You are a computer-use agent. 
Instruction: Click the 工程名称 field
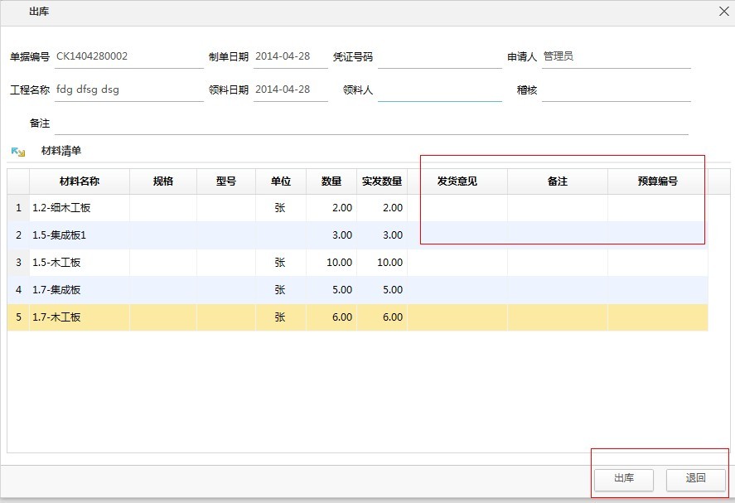[x=128, y=90]
